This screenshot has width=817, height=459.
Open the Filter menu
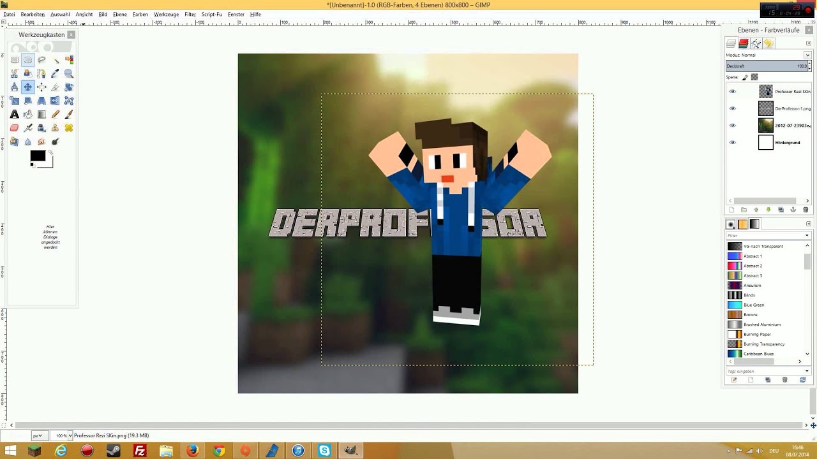(190, 14)
